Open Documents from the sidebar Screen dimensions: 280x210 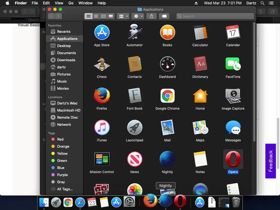point(65,53)
